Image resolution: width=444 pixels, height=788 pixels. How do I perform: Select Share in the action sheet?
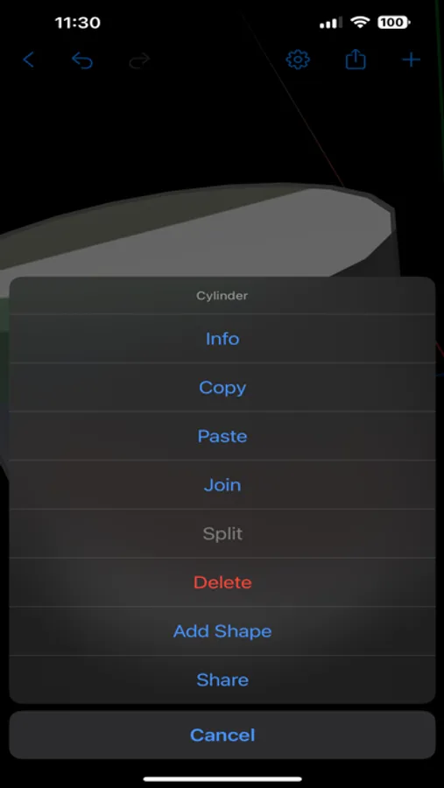coord(222,679)
